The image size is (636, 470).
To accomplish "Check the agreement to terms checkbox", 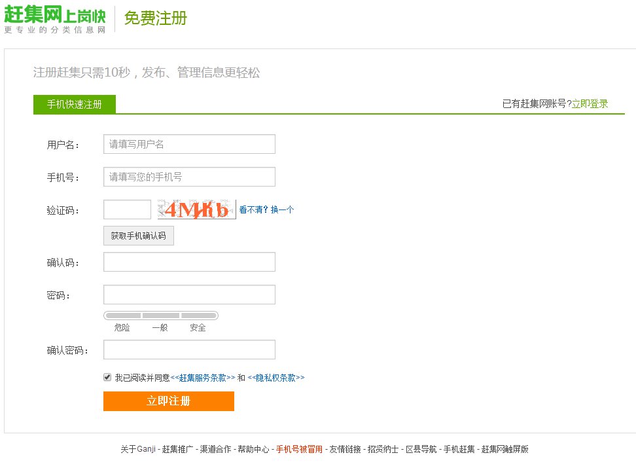I will point(107,376).
